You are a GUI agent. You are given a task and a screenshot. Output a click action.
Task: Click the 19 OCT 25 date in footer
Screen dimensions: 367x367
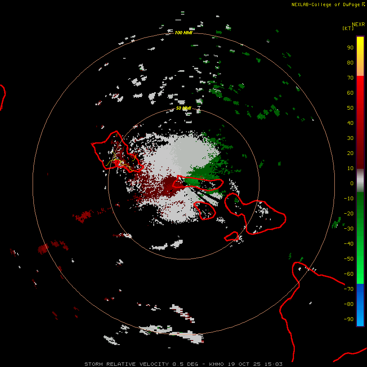(245, 364)
